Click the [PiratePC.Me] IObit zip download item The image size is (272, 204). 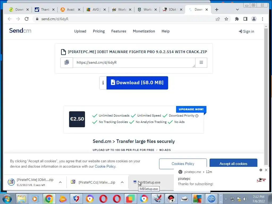[x=31, y=182]
